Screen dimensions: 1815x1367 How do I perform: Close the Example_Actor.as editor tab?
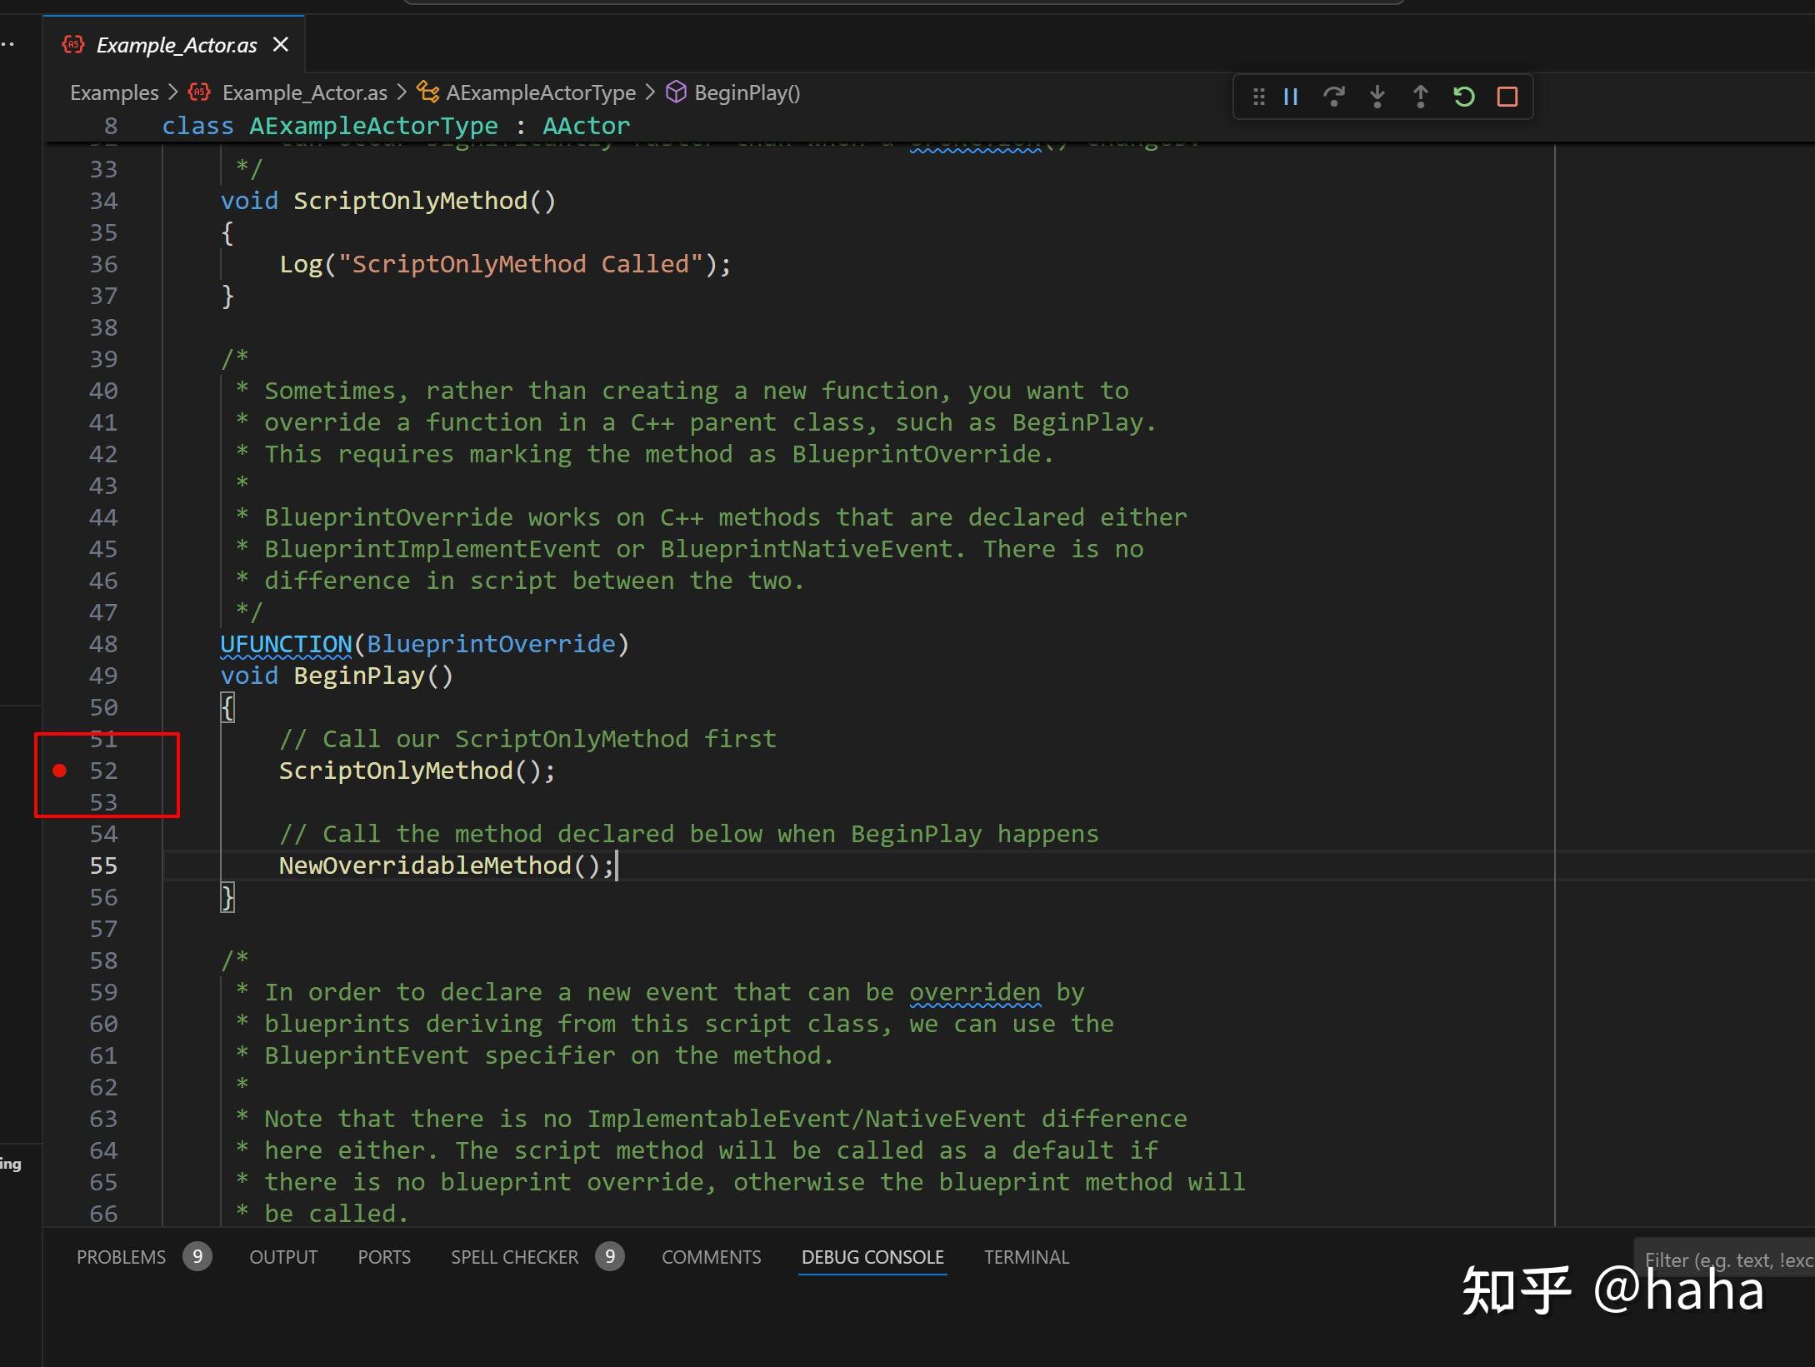pyautogui.click(x=281, y=44)
